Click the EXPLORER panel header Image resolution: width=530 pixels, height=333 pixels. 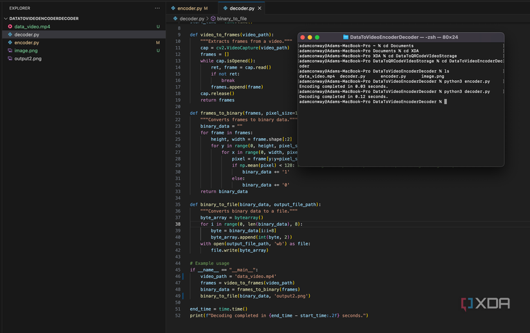(x=20, y=8)
